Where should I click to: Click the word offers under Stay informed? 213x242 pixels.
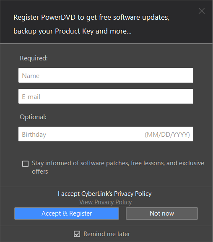pyautogui.click(x=40, y=172)
